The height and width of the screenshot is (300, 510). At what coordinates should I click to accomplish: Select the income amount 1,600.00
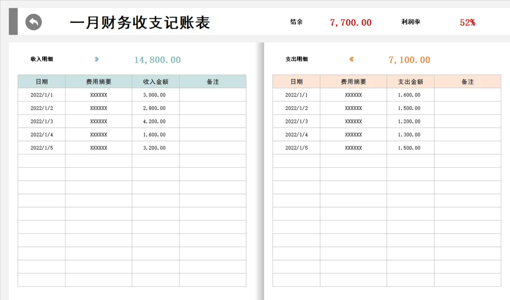pos(155,135)
